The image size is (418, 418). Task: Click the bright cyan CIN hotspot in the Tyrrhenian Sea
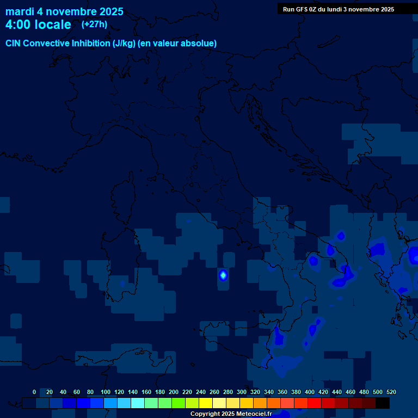(223, 275)
